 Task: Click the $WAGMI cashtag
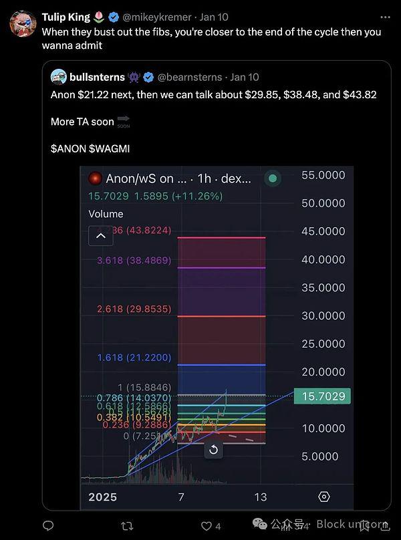110,149
